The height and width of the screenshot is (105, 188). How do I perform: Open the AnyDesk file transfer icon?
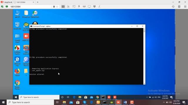68,6
